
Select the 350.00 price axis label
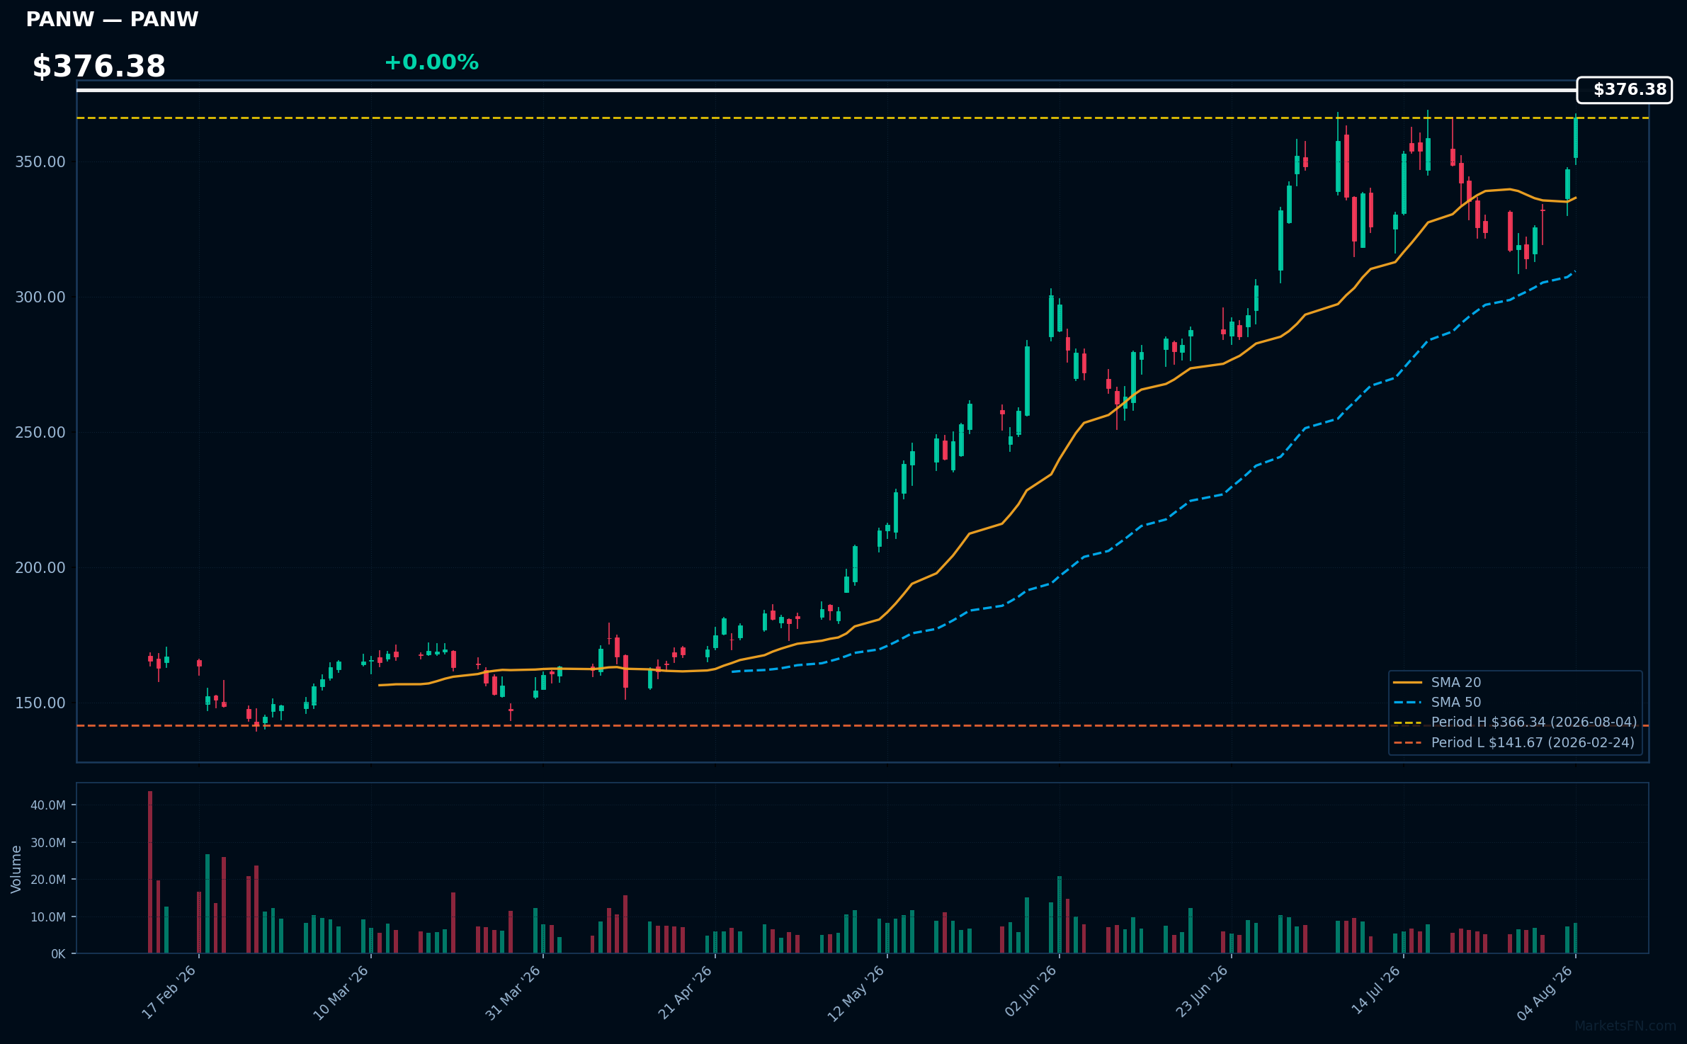click(x=40, y=162)
